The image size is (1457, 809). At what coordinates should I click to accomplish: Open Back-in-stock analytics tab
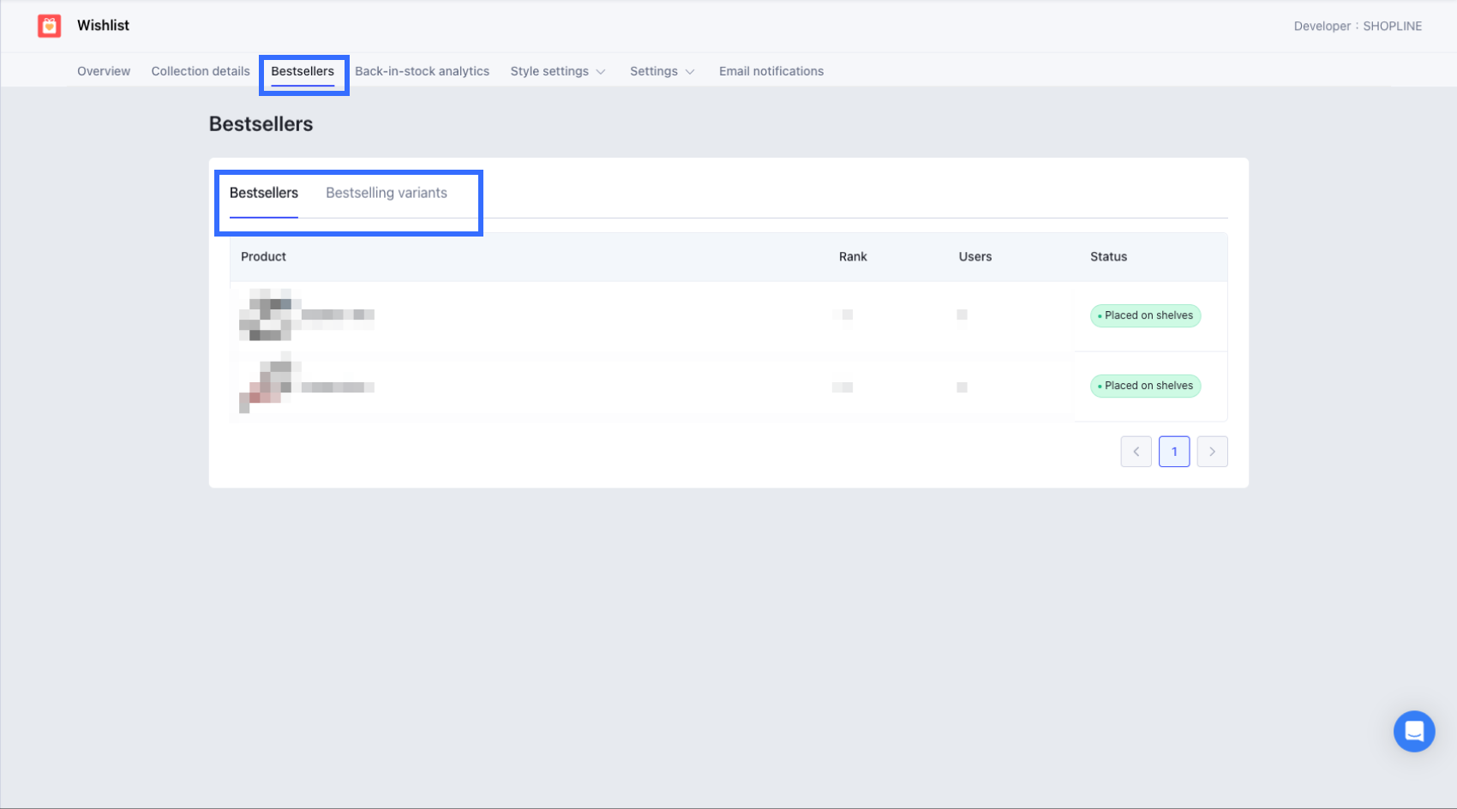[423, 71]
